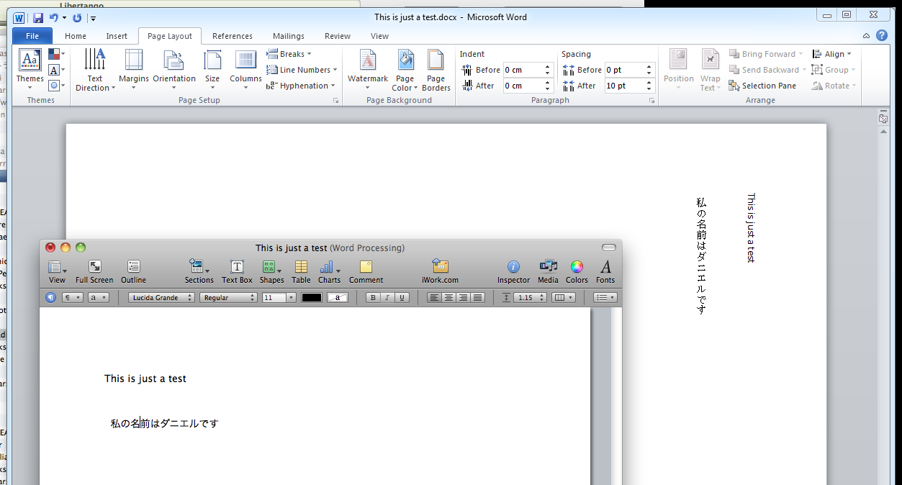Click the Save icon in Word title bar
The width and height of the screenshot is (902, 485).
pos(38,17)
